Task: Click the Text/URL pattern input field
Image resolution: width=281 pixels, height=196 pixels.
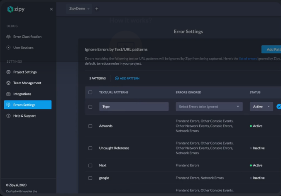Action: pyautogui.click(x=134, y=107)
